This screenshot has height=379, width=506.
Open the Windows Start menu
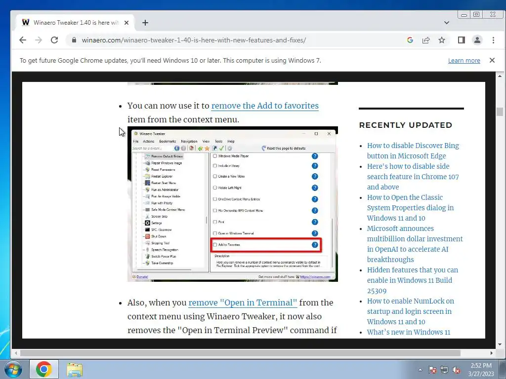13,369
